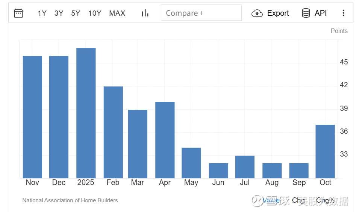
Task: Select the Chg column header
Action: [298, 200]
